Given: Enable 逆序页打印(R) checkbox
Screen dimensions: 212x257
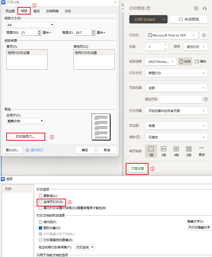Looking at the screenshot, I should tap(40, 202).
